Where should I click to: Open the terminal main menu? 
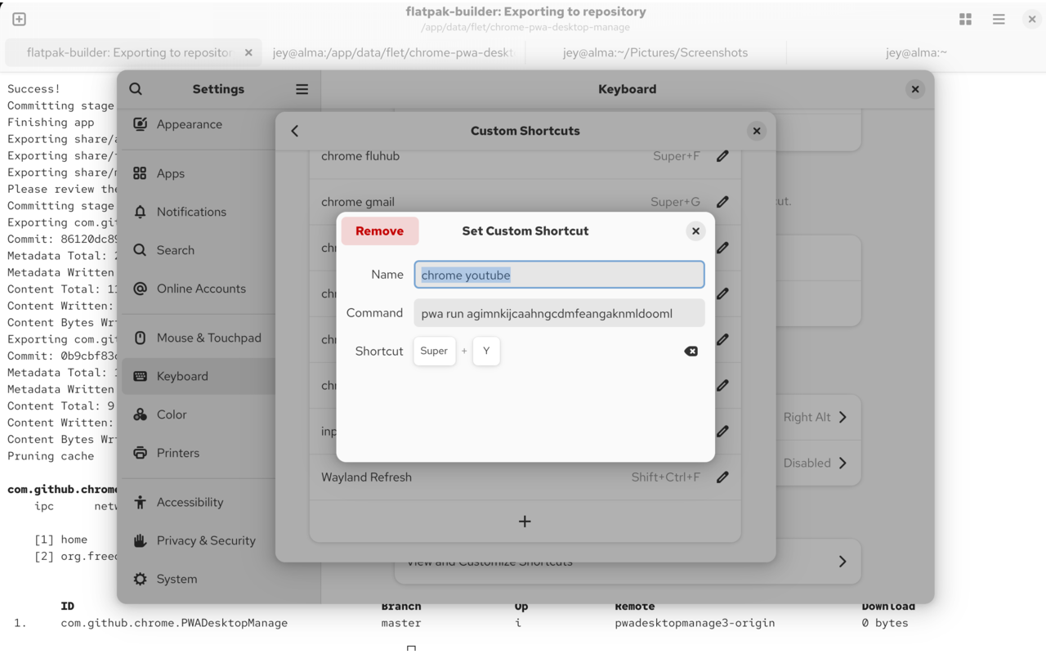999,19
